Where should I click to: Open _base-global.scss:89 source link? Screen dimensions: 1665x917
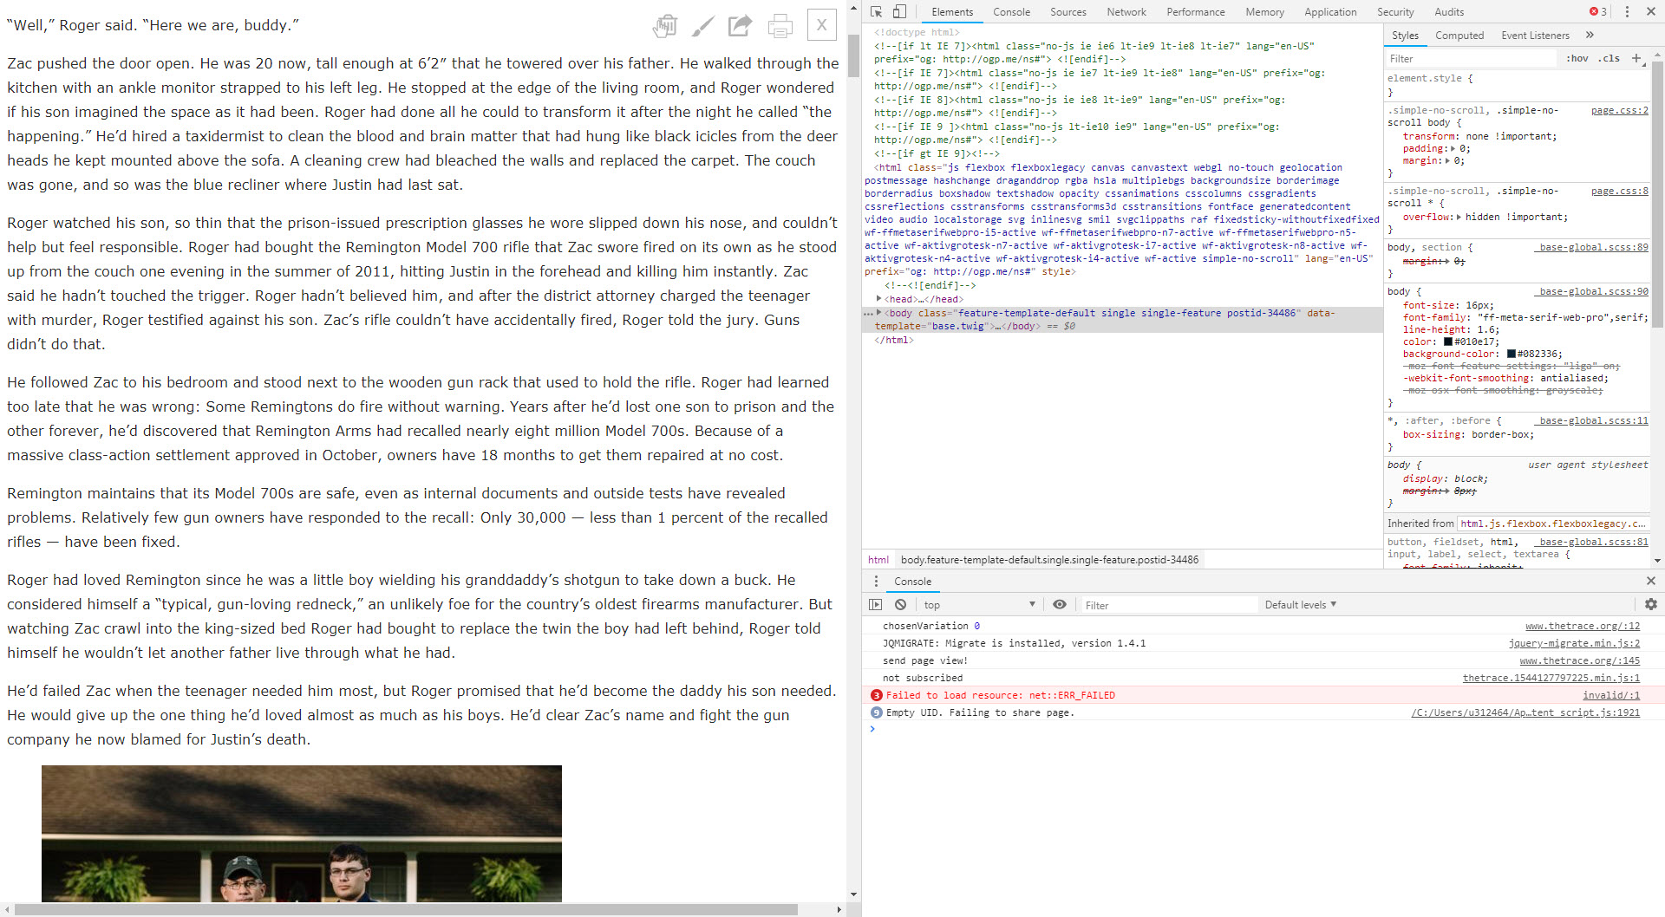(x=1591, y=248)
